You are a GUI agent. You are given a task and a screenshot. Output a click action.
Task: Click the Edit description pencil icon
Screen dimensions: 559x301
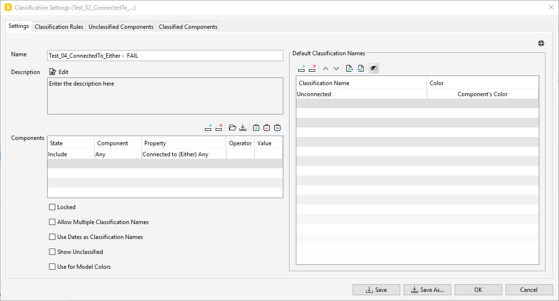click(x=53, y=72)
